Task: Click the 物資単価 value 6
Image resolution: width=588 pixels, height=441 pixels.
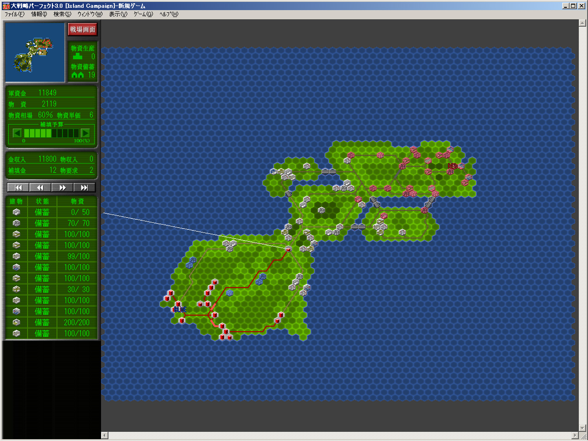Action: [91, 115]
